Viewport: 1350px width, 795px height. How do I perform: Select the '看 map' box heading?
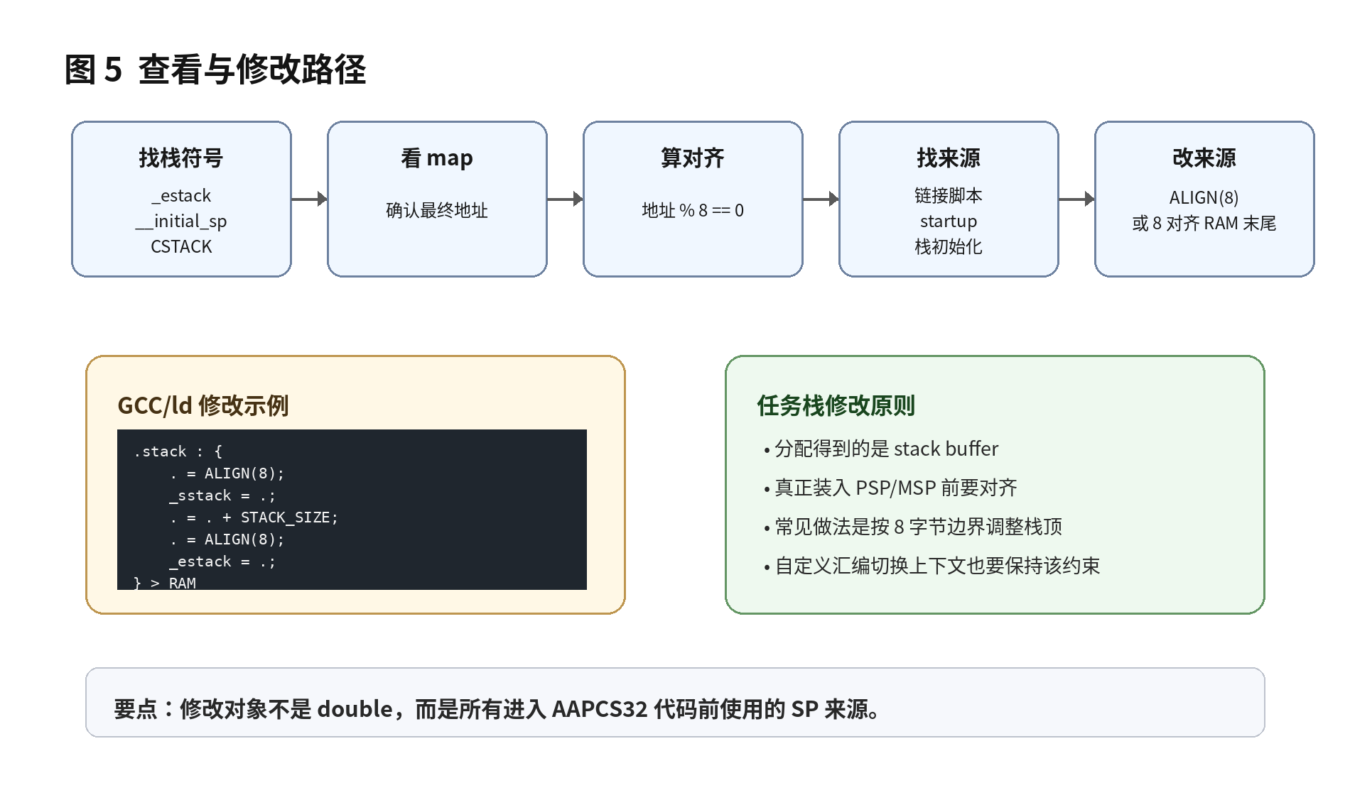437,158
